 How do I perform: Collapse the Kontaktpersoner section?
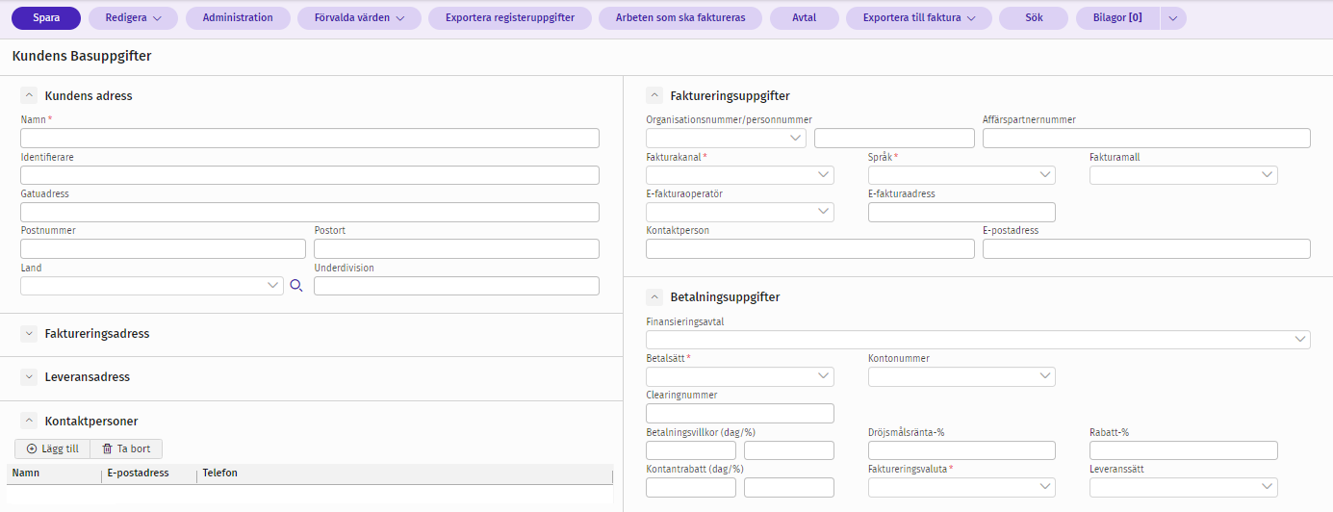29,421
